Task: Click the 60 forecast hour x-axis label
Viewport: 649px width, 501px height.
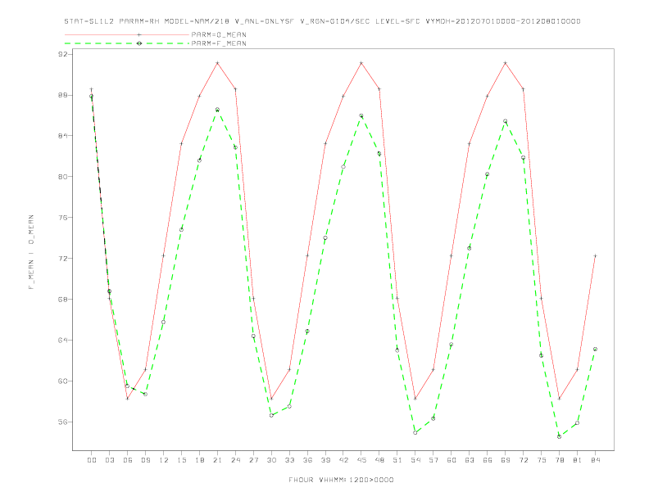Action: (x=452, y=460)
